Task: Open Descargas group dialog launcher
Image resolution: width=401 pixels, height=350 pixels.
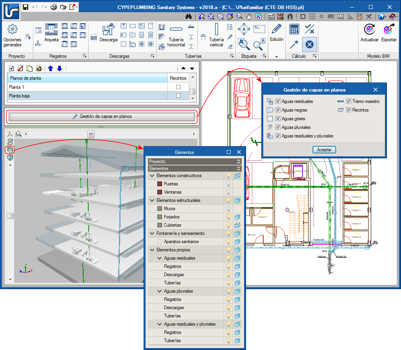Action: (152, 56)
